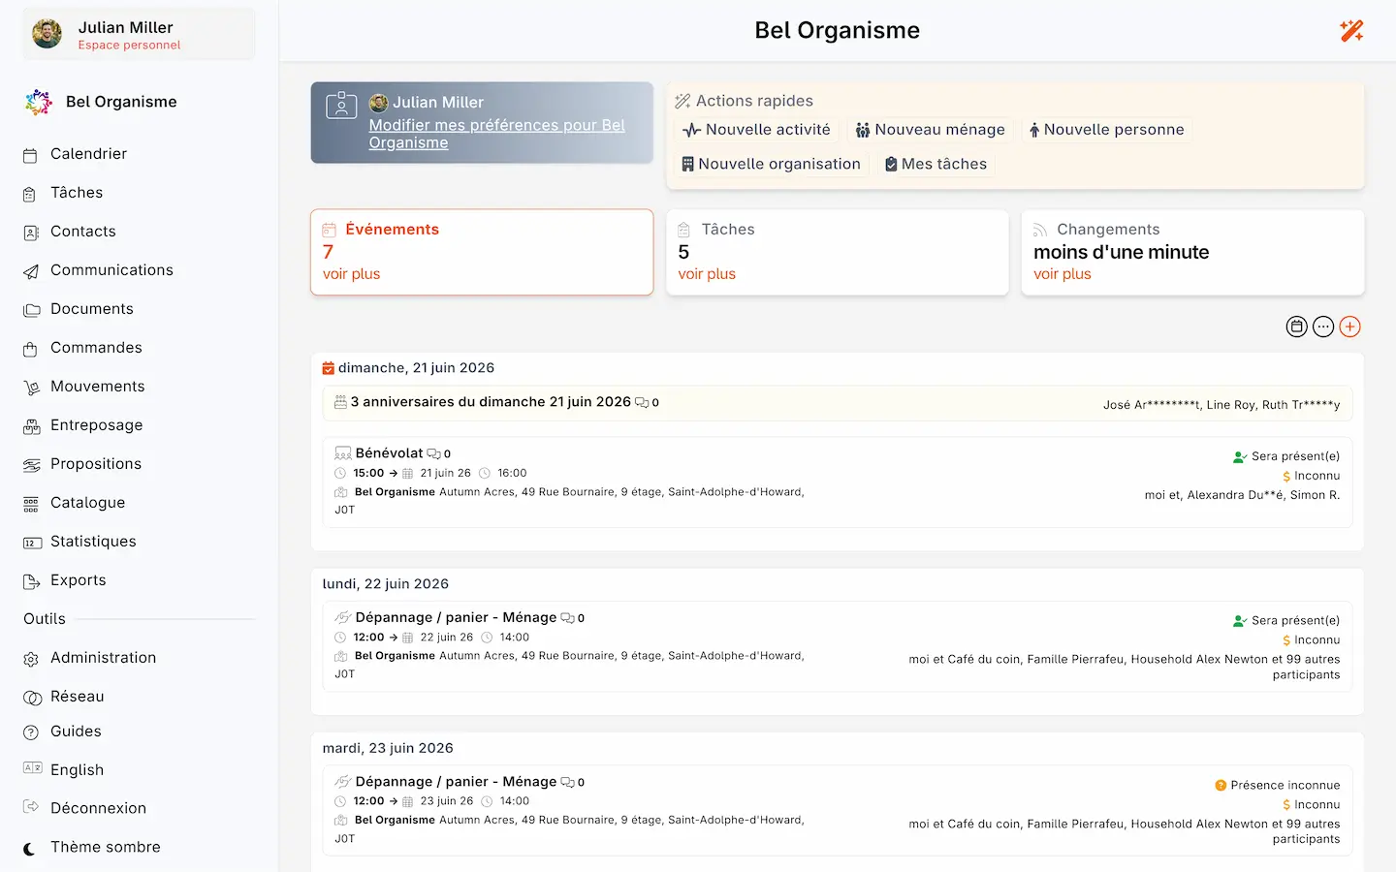Click the Mouvements cart icon

pos(31,388)
